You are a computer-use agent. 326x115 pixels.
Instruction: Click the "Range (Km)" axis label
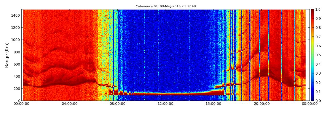(x=7, y=55)
